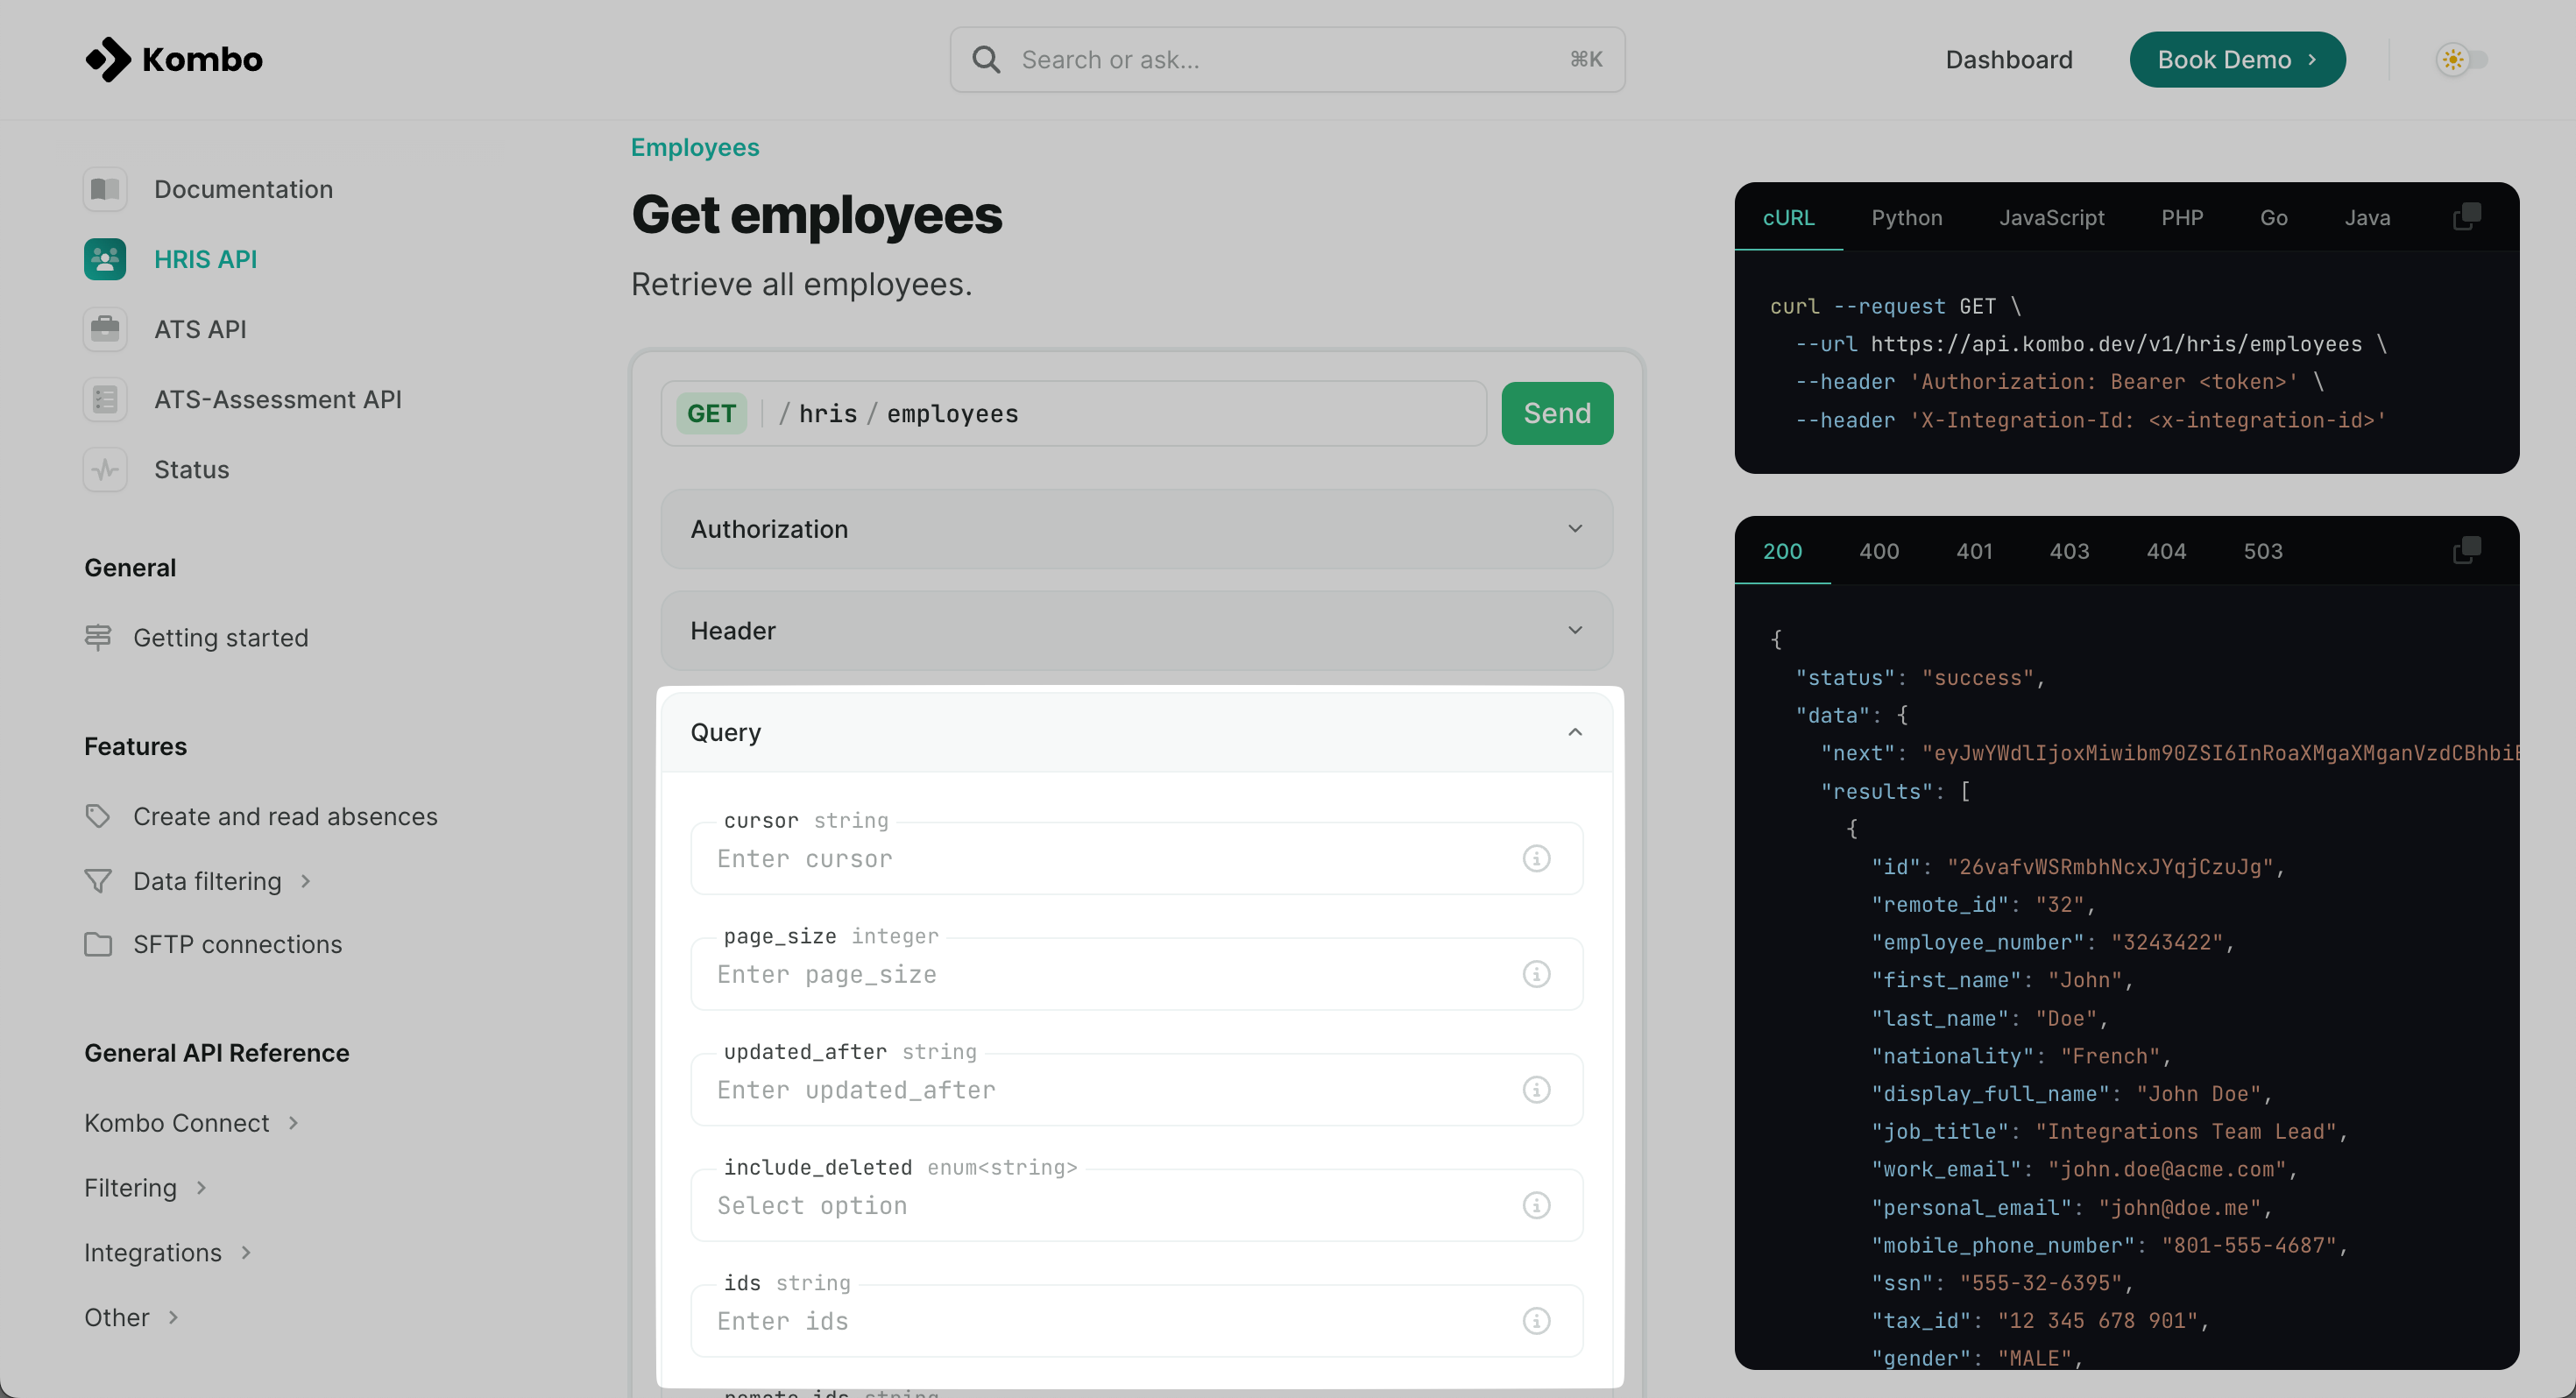Open the Documentation book icon
This screenshot has height=1398, width=2576.
tap(105, 189)
